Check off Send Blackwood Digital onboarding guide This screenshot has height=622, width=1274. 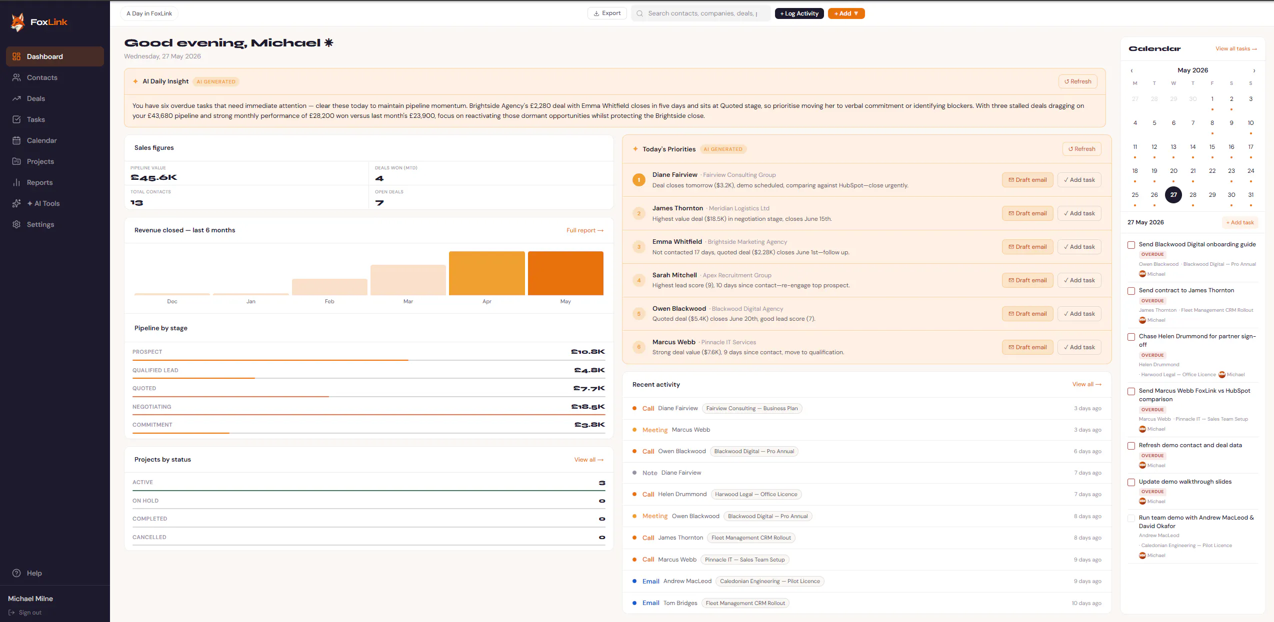1131,245
